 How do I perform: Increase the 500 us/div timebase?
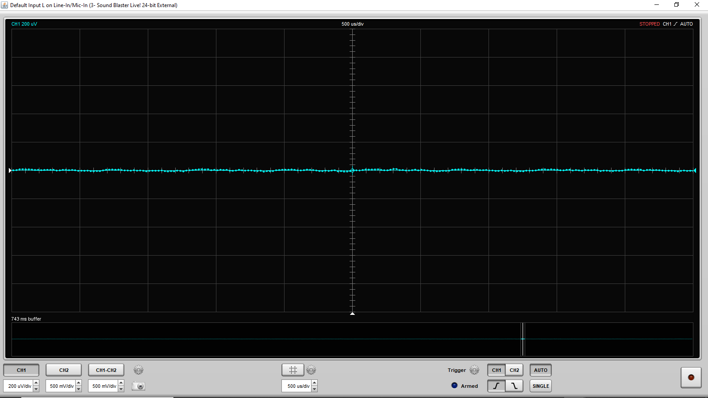pos(315,383)
